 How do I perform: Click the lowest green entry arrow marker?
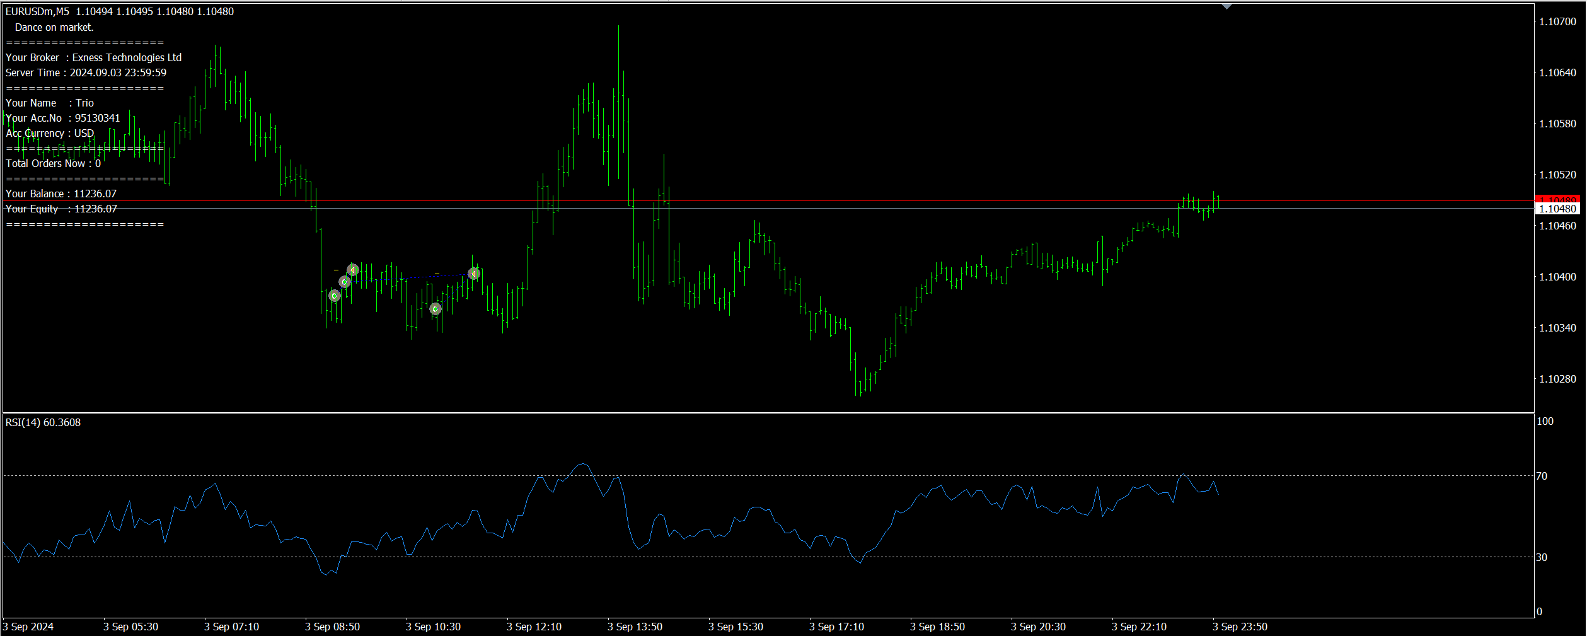pyautogui.click(x=436, y=309)
